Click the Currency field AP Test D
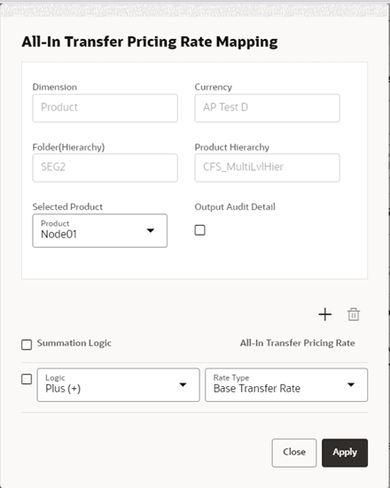The width and height of the screenshot is (390, 488). pos(268,108)
